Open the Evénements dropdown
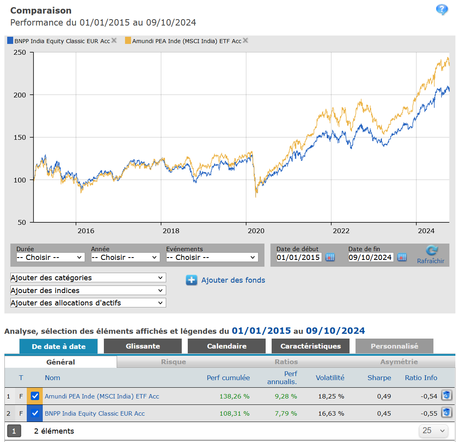Image resolution: width=457 pixels, height=442 pixels. [x=212, y=257]
